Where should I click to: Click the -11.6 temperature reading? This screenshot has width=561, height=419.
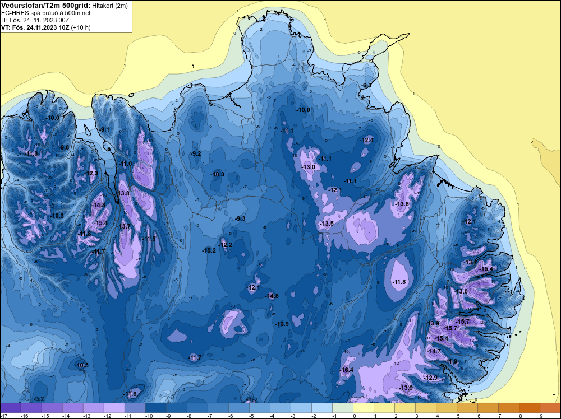[x=130, y=394]
